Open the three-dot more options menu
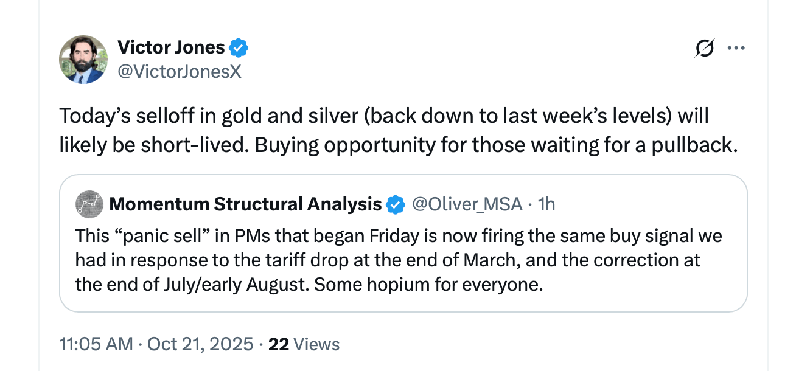This screenshot has height=371, width=796. [x=736, y=48]
